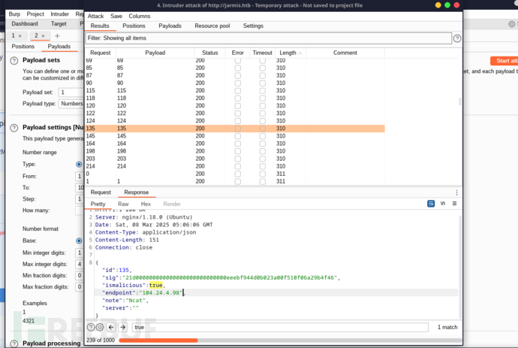Select result row with request 0
Image resolution: width=518 pixels, height=348 pixels.
click(235, 174)
